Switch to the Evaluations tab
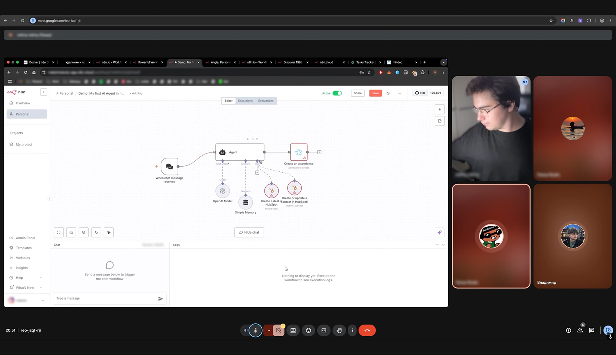 tap(266, 101)
